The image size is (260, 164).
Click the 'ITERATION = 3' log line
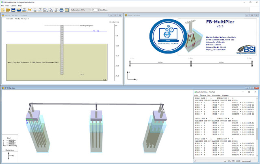tap(214, 98)
